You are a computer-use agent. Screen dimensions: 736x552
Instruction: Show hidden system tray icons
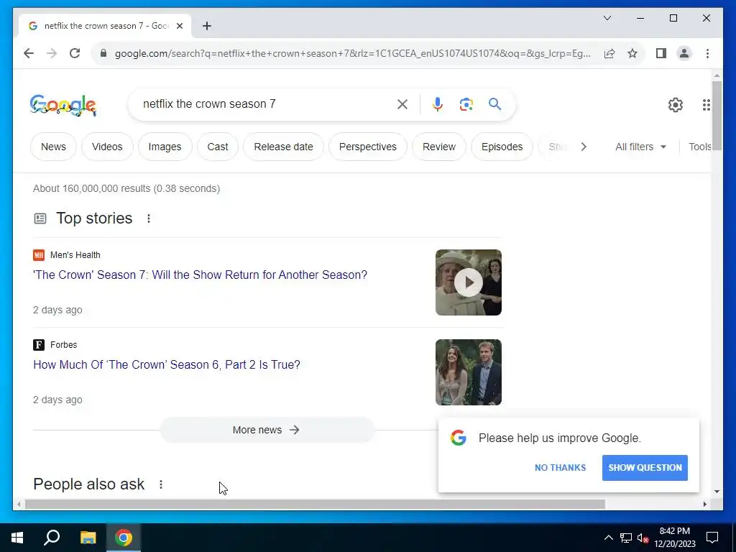point(608,538)
